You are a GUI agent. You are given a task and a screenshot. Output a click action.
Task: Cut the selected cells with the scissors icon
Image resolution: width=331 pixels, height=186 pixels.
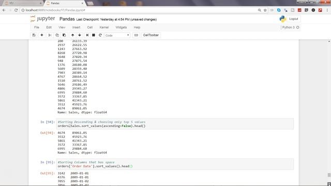[x=50, y=35]
